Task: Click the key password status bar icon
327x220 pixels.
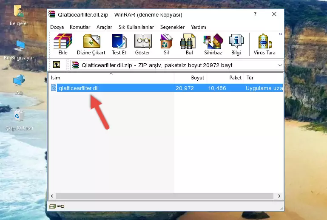Action: tap(60, 206)
